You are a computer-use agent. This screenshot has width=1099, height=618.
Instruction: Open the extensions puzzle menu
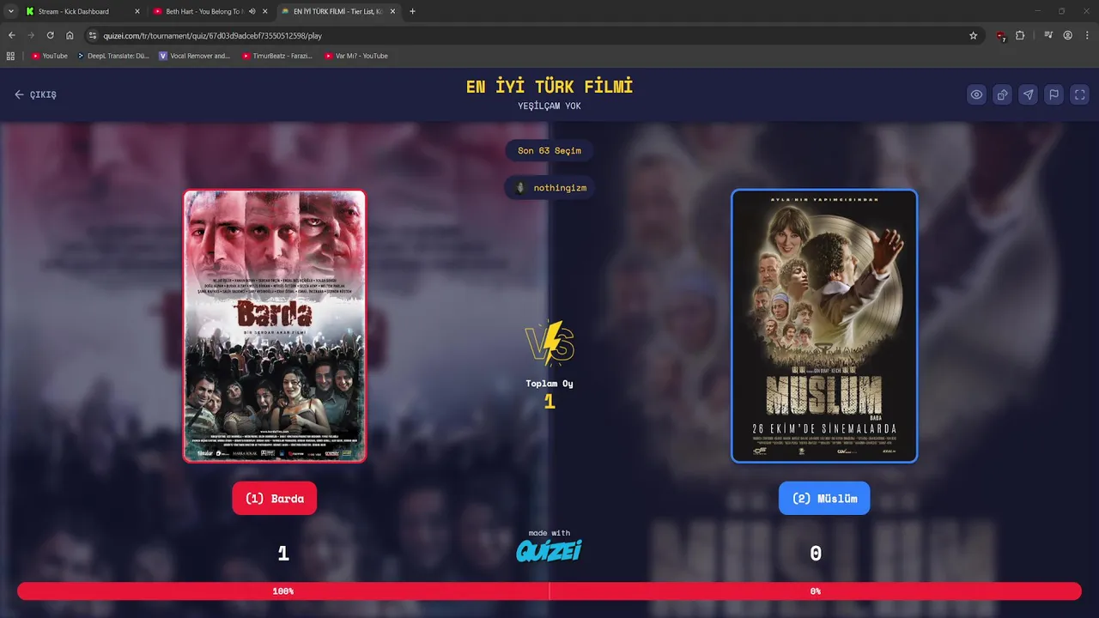(x=1020, y=35)
